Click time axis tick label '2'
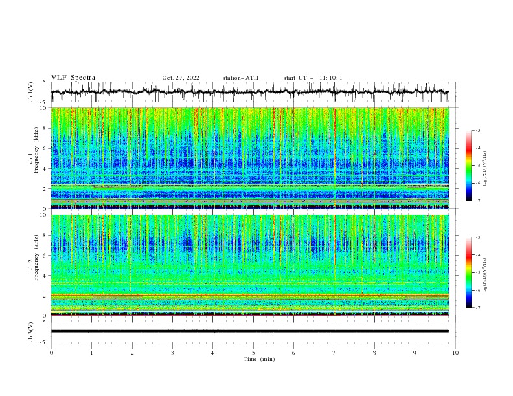The width and height of the screenshot is (513, 396). pos(132,353)
